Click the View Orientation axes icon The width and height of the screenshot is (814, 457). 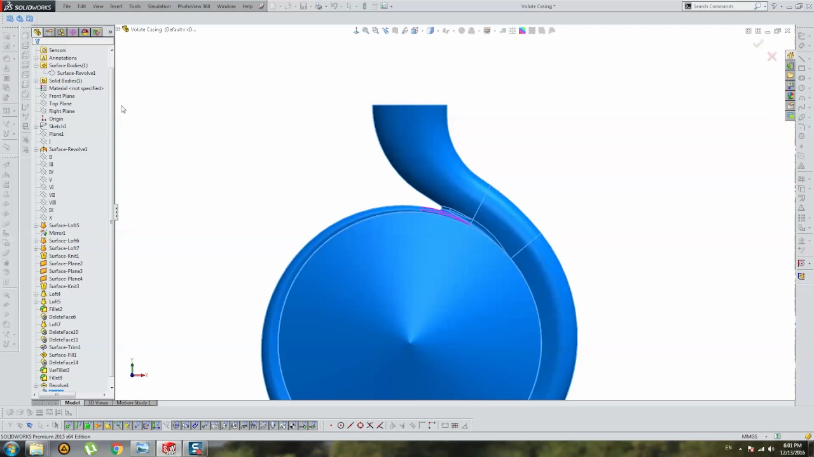(356, 30)
